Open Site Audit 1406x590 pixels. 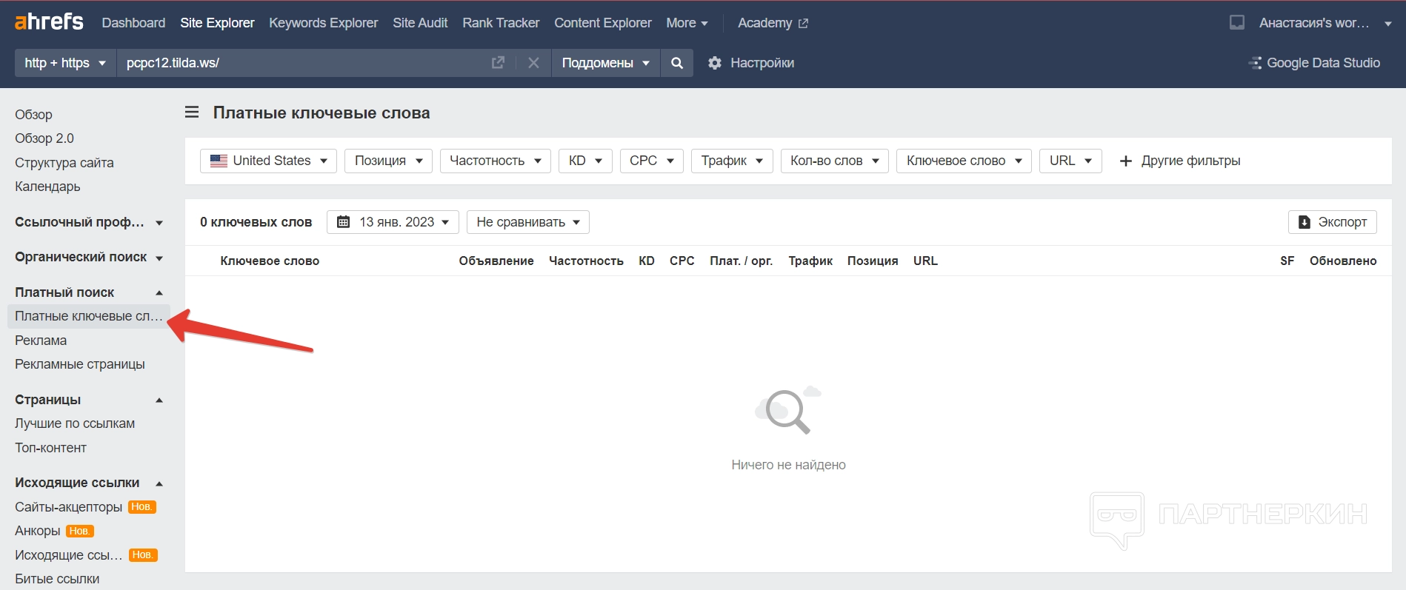click(420, 23)
